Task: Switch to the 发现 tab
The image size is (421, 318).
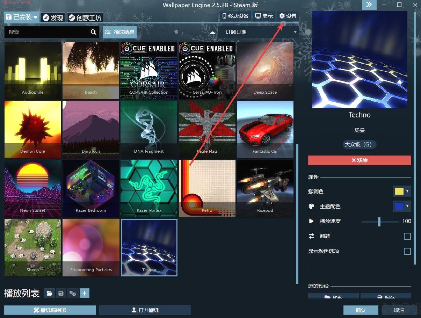Action: pos(53,17)
